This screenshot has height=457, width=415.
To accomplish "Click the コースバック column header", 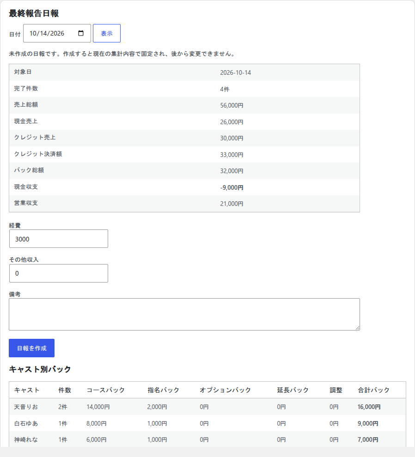I will coord(106,390).
